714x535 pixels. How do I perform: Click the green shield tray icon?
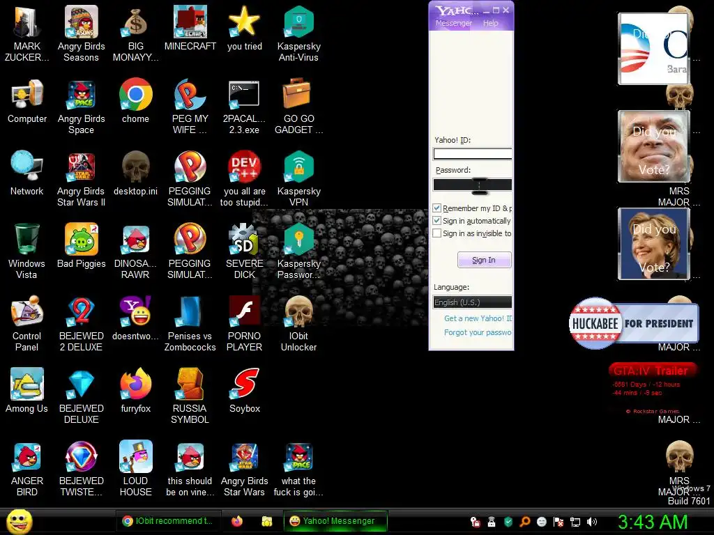click(508, 522)
